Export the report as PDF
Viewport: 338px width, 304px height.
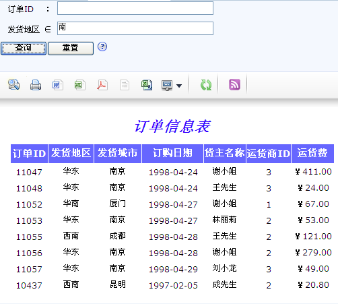click(102, 85)
